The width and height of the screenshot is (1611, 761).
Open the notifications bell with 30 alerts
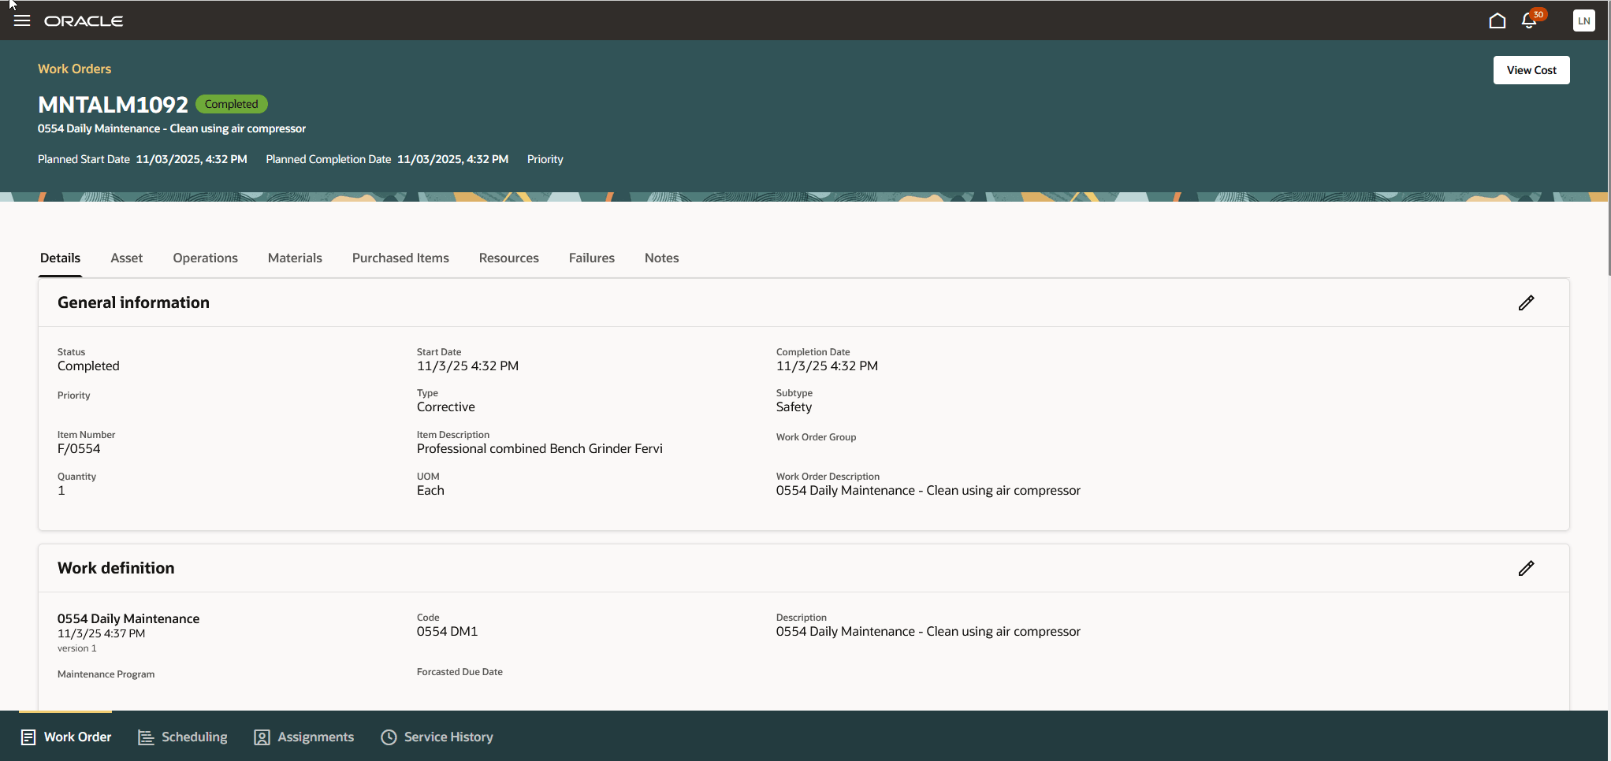click(1529, 20)
